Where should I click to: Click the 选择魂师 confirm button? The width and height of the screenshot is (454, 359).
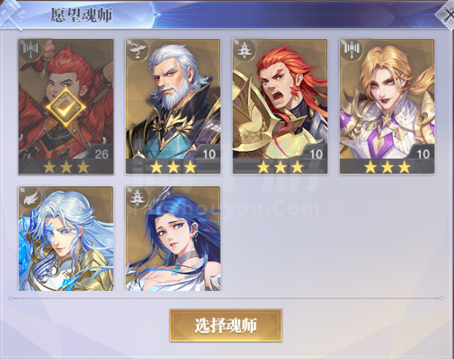[226, 325]
